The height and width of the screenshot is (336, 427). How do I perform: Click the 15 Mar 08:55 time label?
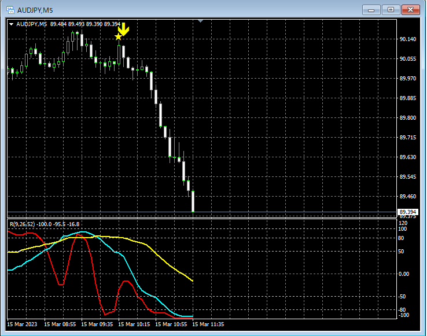(60, 324)
